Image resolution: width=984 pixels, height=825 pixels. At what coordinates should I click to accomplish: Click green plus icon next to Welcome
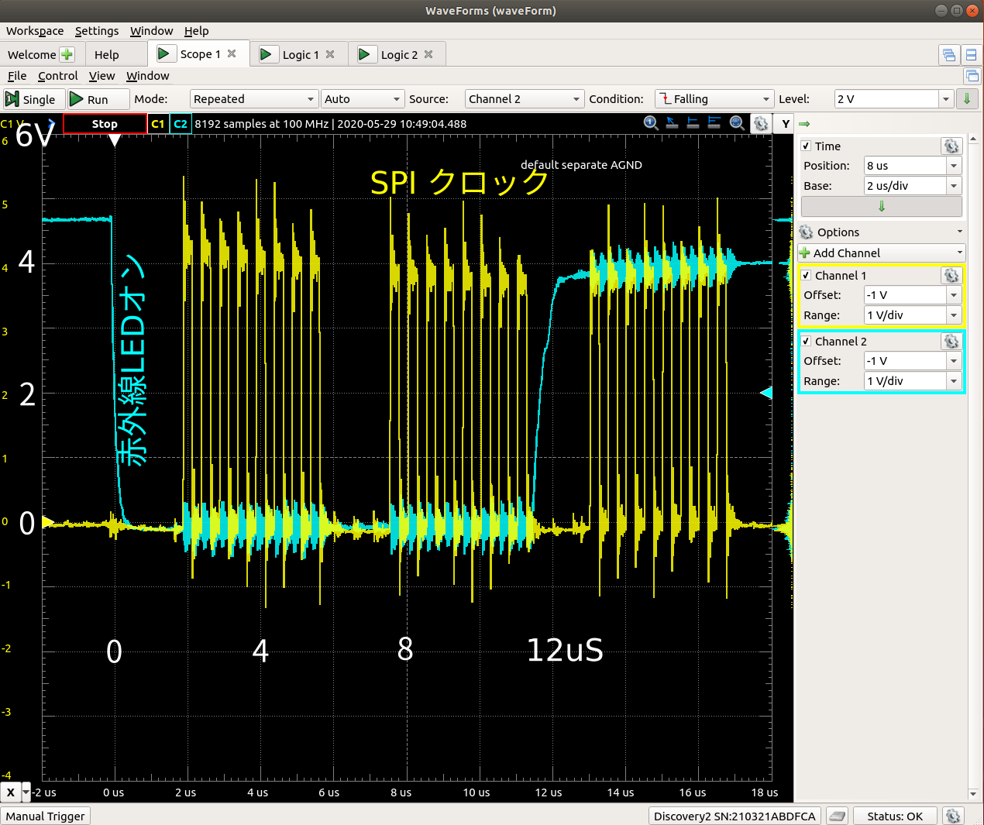[67, 54]
